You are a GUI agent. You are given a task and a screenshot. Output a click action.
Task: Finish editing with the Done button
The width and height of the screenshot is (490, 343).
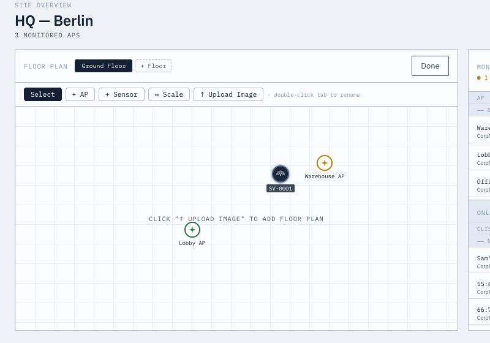click(x=430, y=66)
